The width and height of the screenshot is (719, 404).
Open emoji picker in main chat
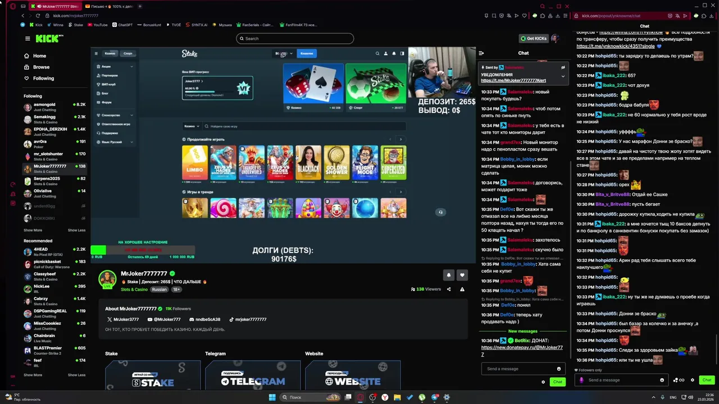[558, 369]
